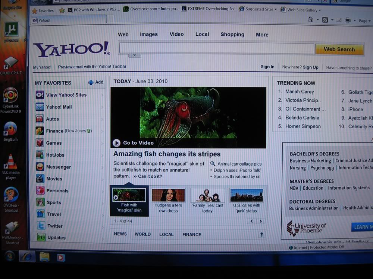Open Windows Explorer from the taskbar
The height and width of the screenshot is (279, 373).
click(x=44, y=257)
